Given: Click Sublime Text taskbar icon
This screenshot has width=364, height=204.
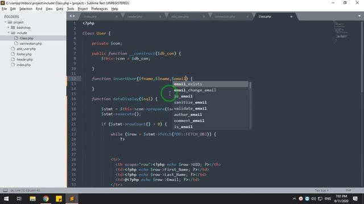Looking at the screenshot, I should tap(72, 199).
